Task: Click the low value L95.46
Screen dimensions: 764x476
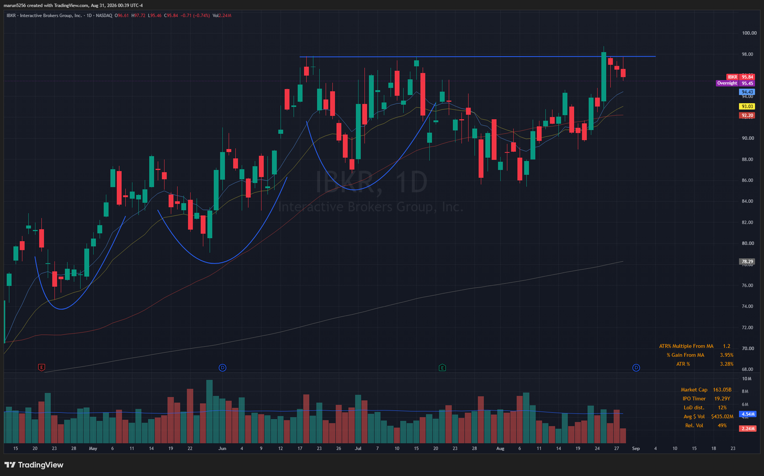Action: [155, 15]
